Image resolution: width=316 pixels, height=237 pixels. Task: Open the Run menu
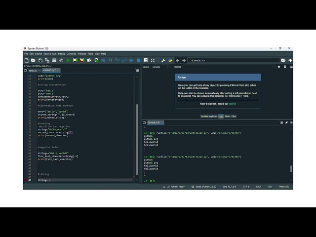54,54
